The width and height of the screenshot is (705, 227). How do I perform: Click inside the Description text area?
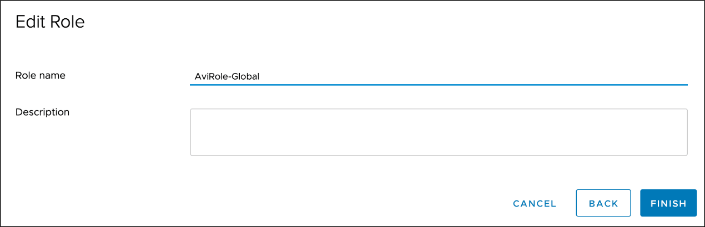[439, 132]
